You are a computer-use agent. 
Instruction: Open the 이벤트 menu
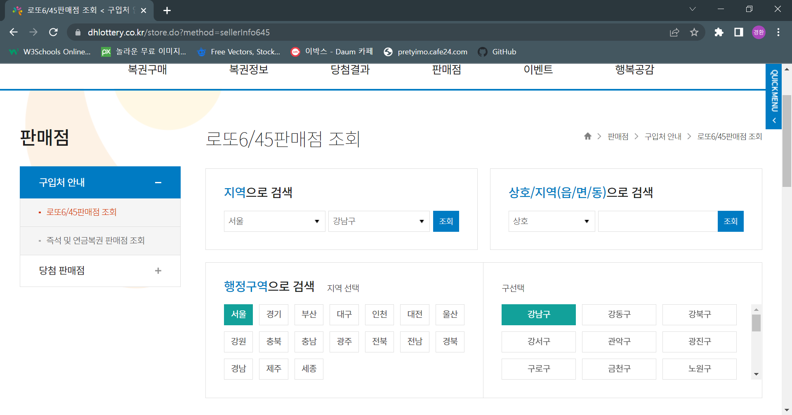click(538, 70)
